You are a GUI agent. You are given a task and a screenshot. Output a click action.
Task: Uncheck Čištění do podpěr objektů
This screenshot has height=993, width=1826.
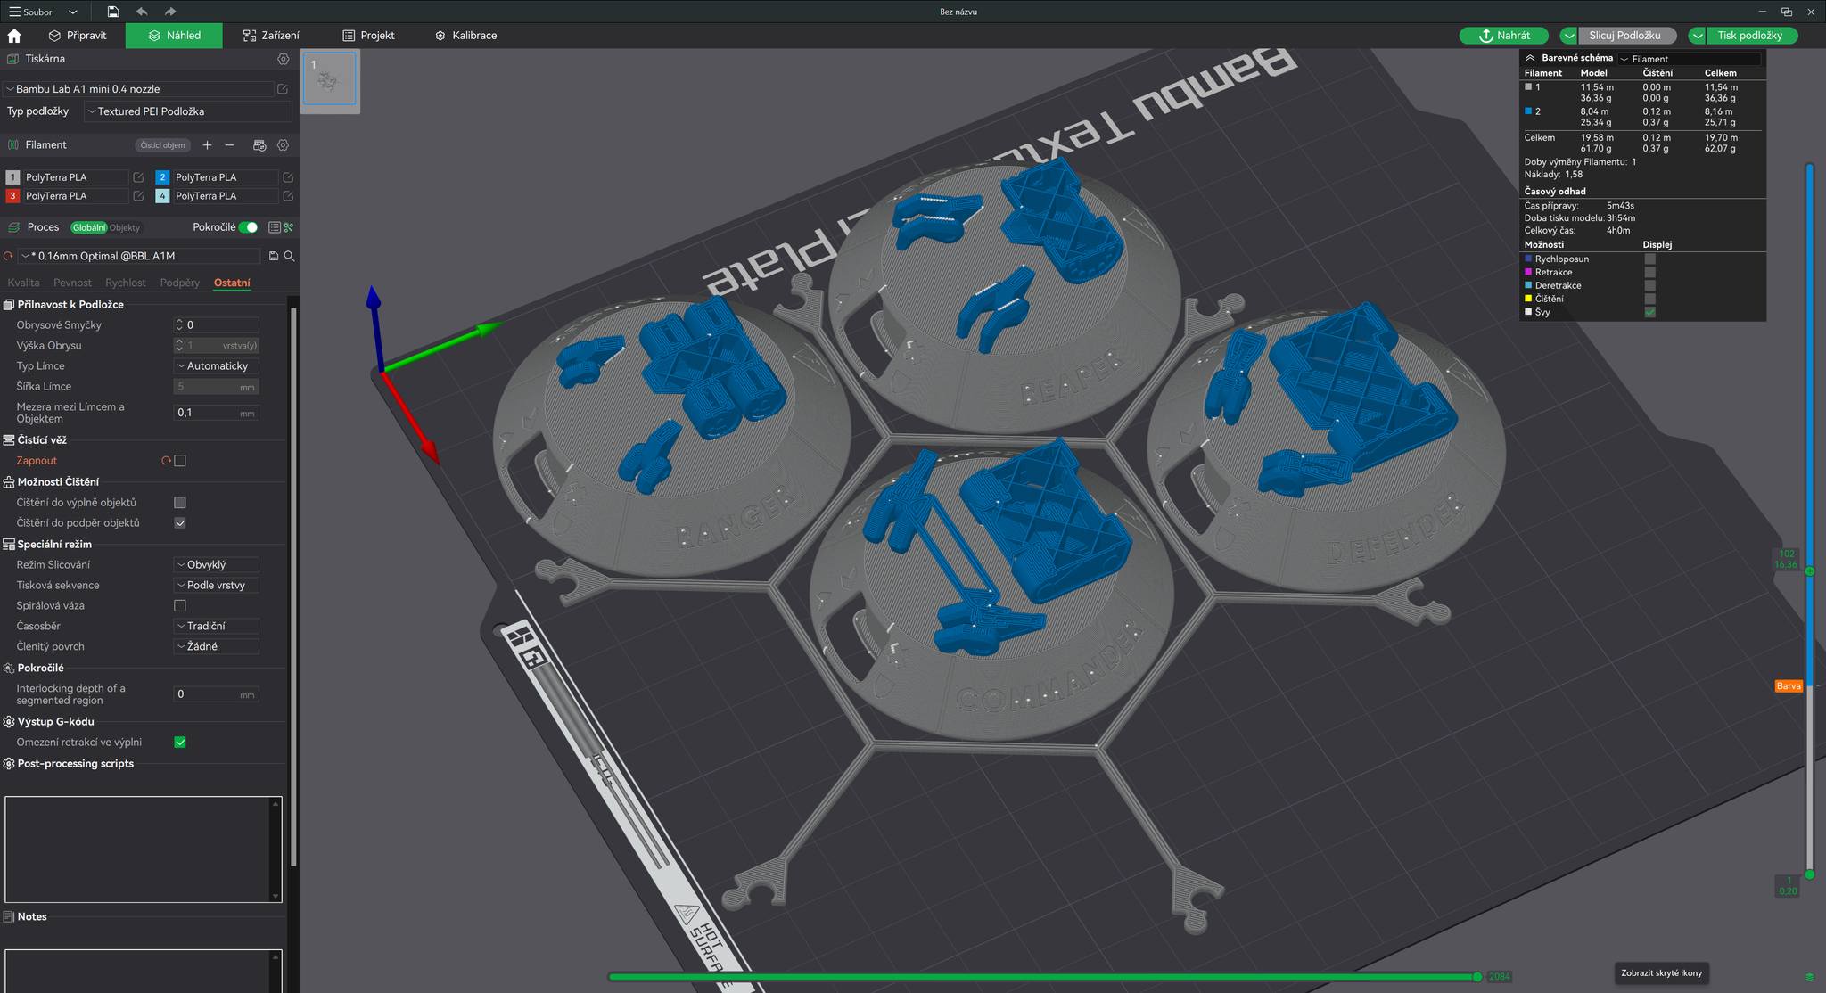pos(180,523)
